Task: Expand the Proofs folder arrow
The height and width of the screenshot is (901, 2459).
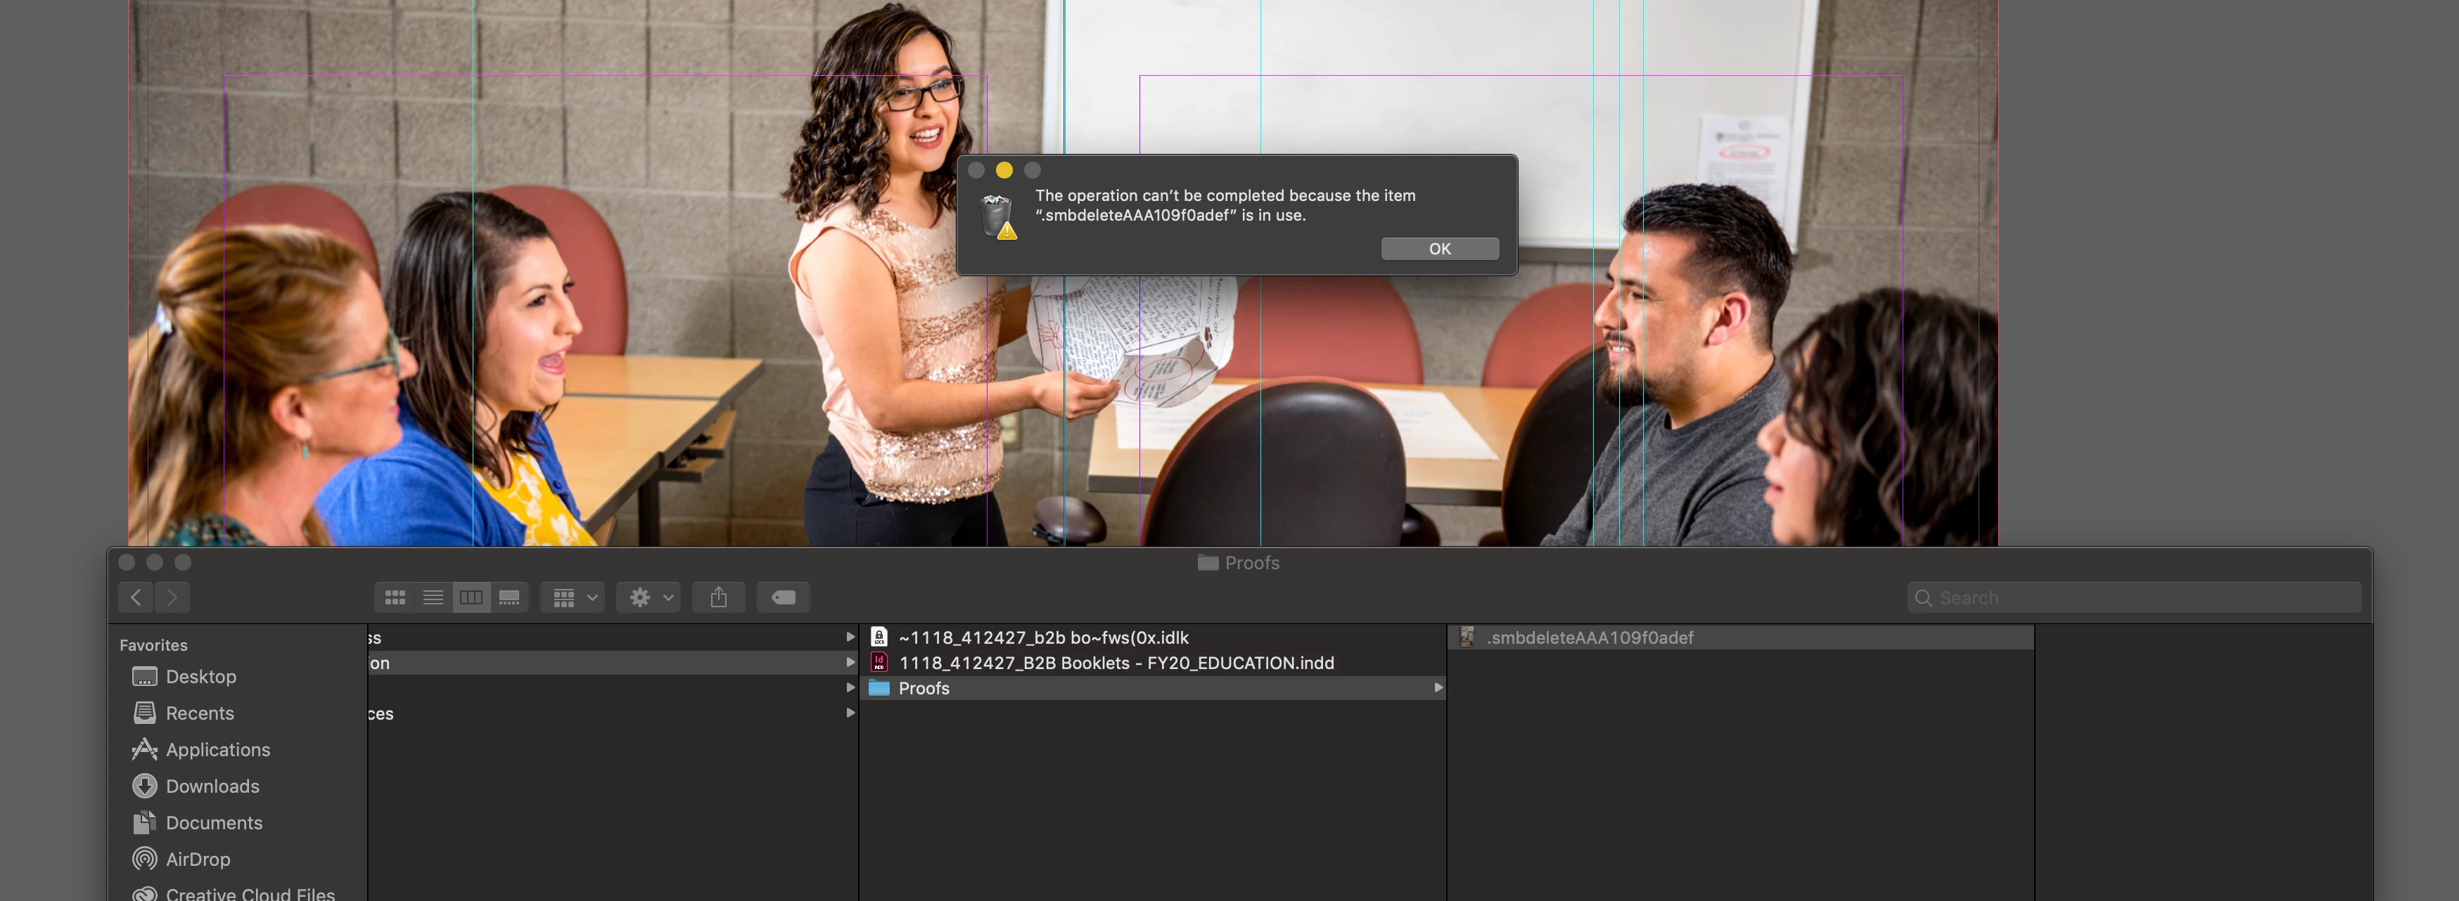Action: [x=1438, y=688]
